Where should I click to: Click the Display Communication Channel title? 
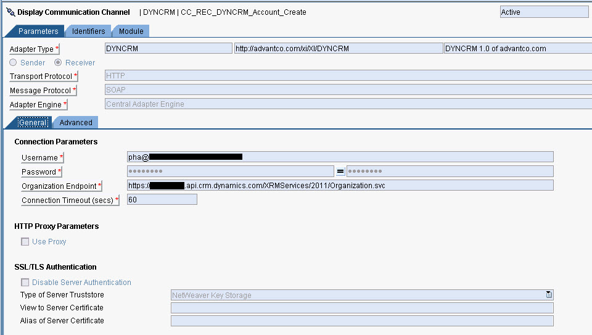(x=73, y=12)
